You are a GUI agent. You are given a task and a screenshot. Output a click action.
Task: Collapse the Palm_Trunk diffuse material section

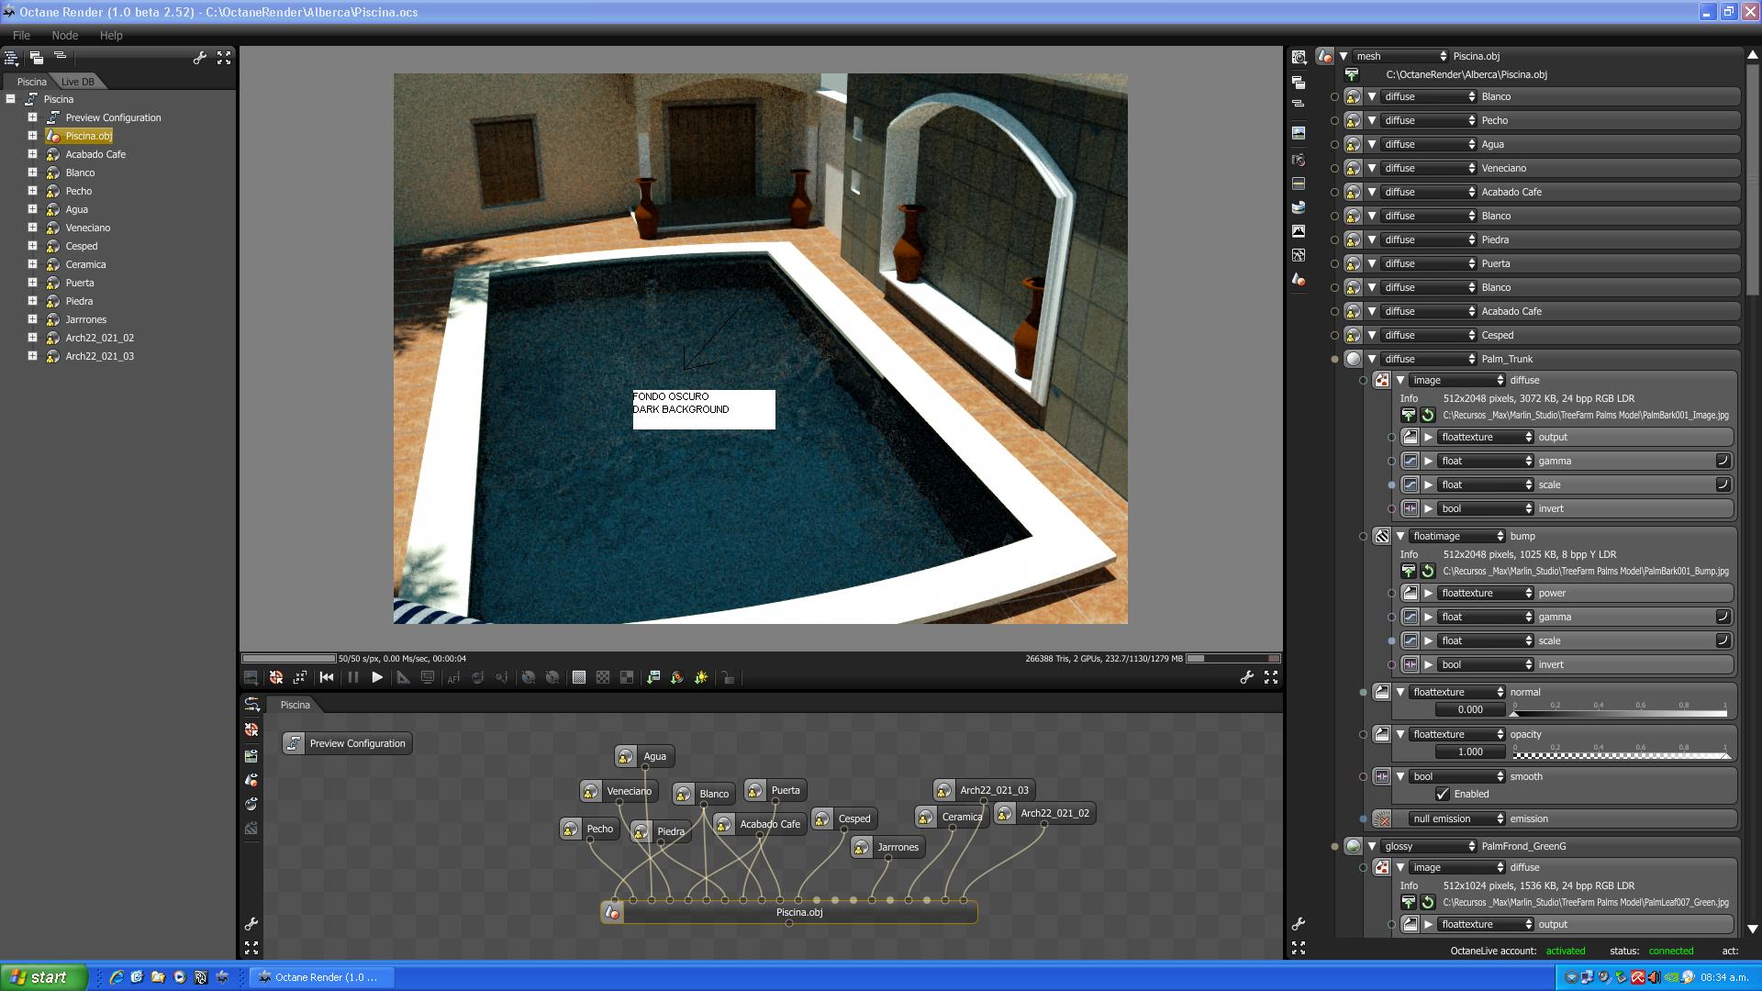(x=1372, y=360)
